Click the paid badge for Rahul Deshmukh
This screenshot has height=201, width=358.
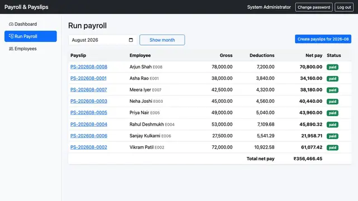[332, 125]
